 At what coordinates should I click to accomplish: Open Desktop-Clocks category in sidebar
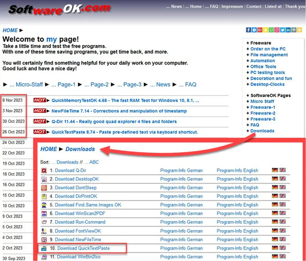pos(268,84)
